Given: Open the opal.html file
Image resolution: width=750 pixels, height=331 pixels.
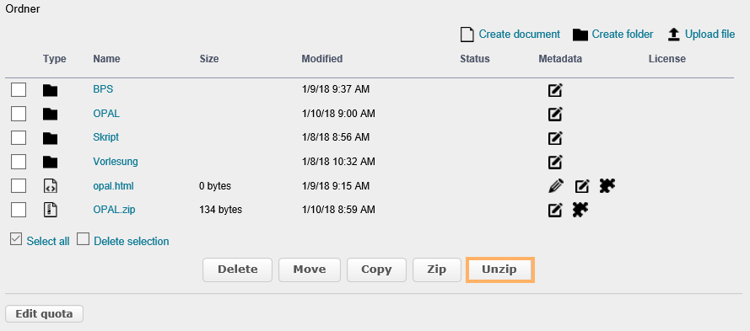Looking at the screenshot, I should [x=113, y=186].
